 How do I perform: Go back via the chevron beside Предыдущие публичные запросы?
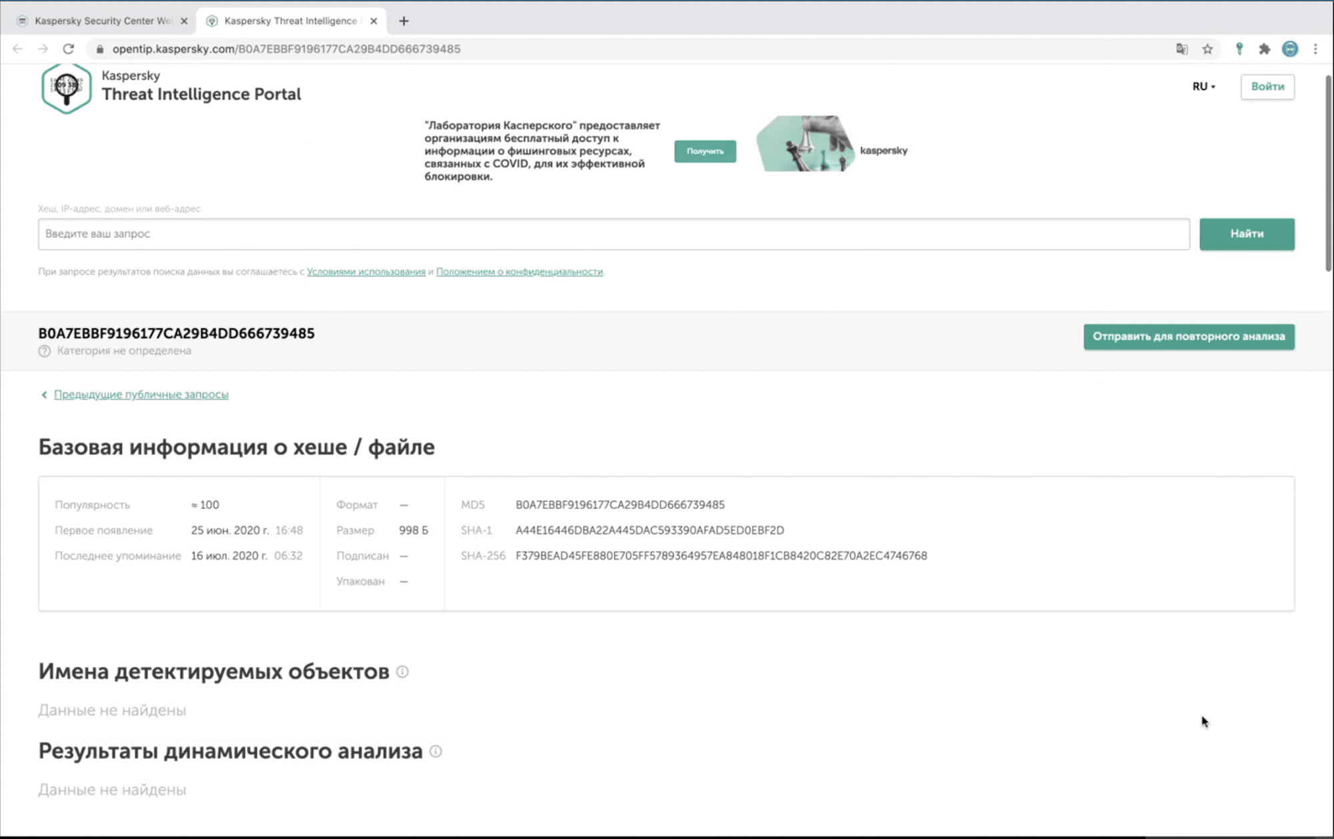[44, 395]
